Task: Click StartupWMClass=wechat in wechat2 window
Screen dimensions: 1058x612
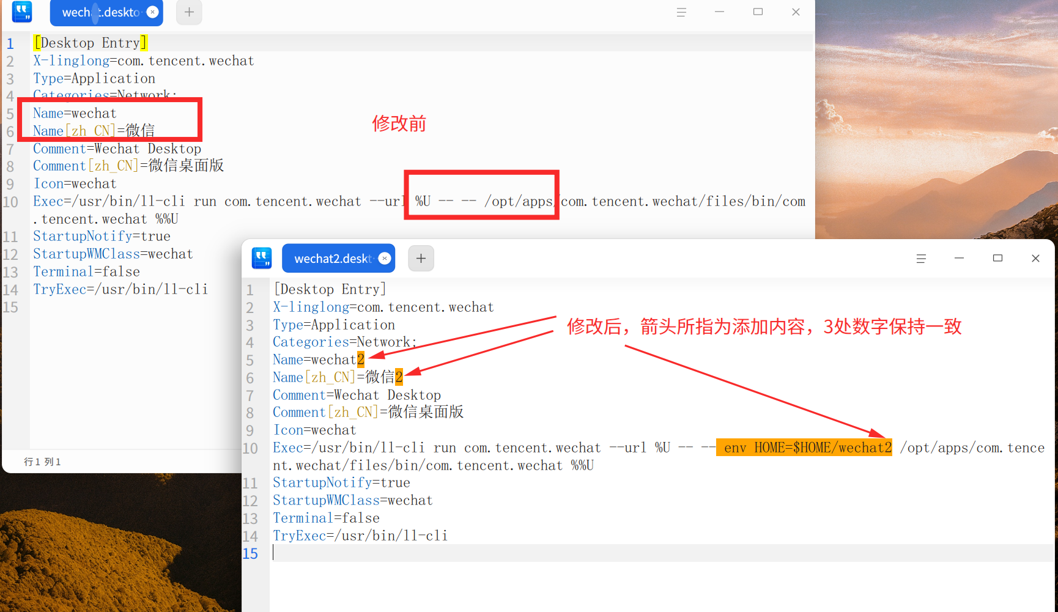Action: [x=353, y=500]
